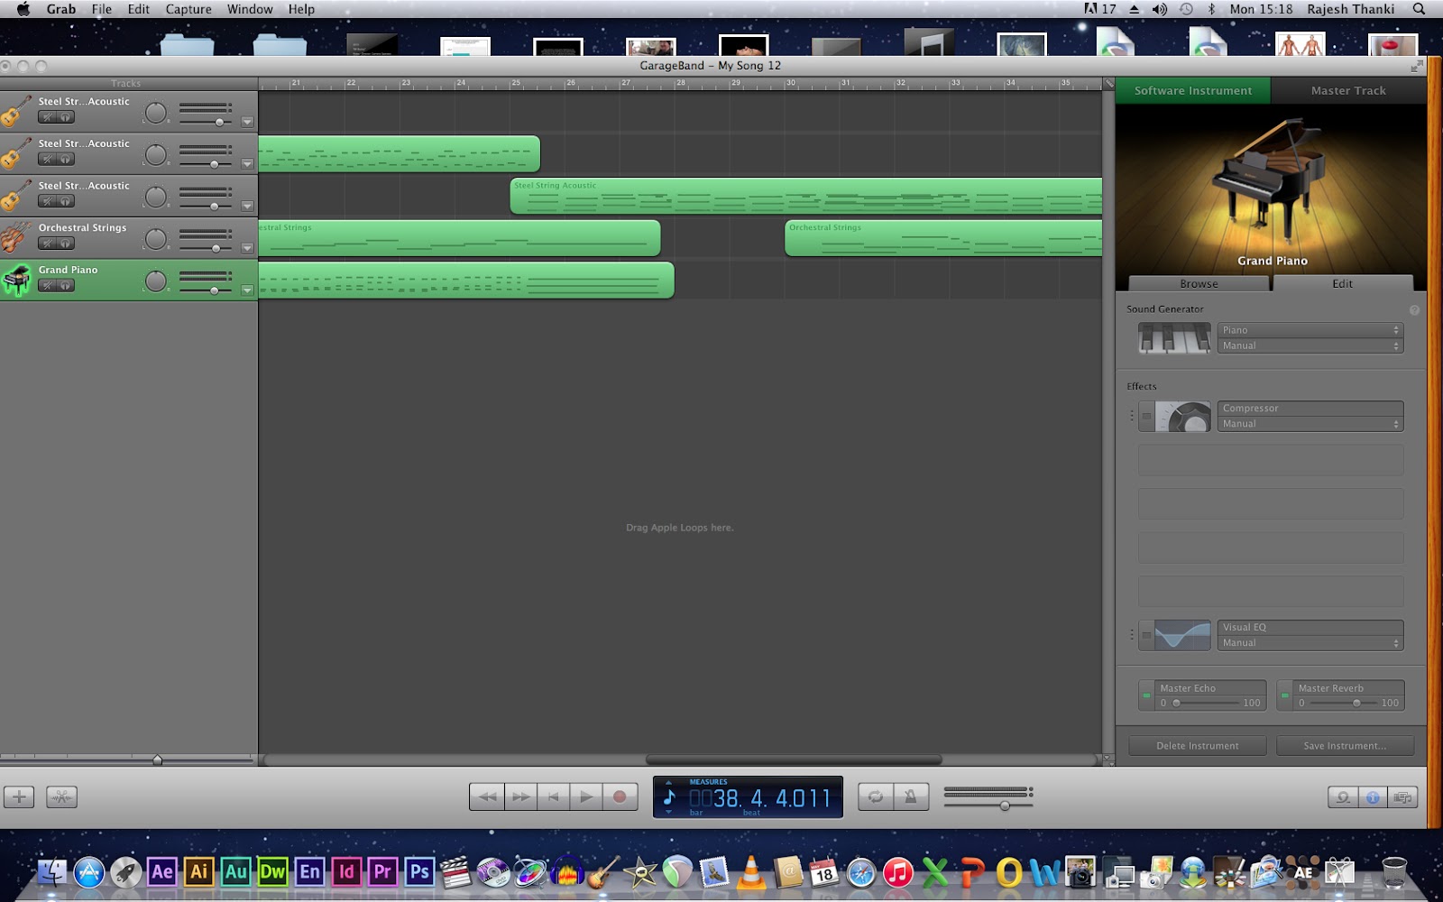Open Photoshop from the dock
The width and height of the screenshot is (1443, 902).
(419, 871)
